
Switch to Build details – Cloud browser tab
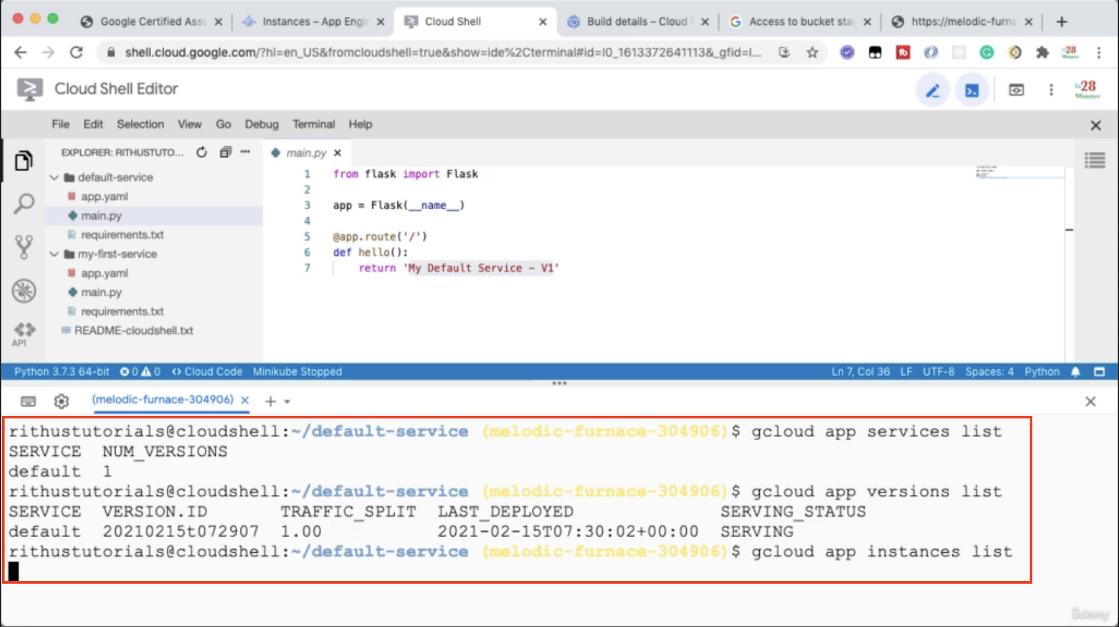coord(638,22)
